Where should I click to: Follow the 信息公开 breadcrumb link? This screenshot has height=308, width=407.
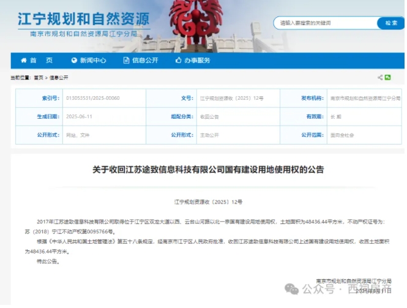tap(59, 78)
